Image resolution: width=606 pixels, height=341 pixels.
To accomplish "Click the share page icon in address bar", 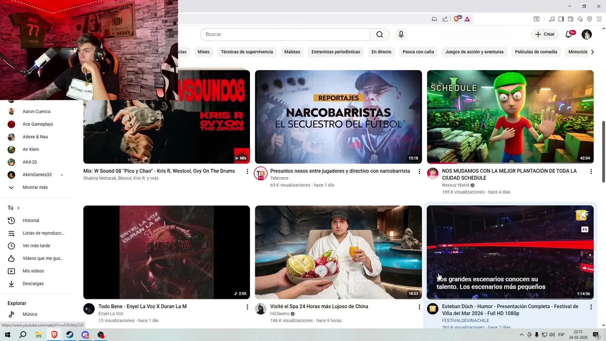I will (445, 19).
